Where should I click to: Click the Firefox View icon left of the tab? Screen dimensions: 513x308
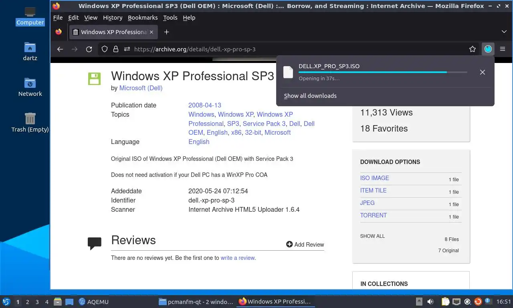pos(59,32)
